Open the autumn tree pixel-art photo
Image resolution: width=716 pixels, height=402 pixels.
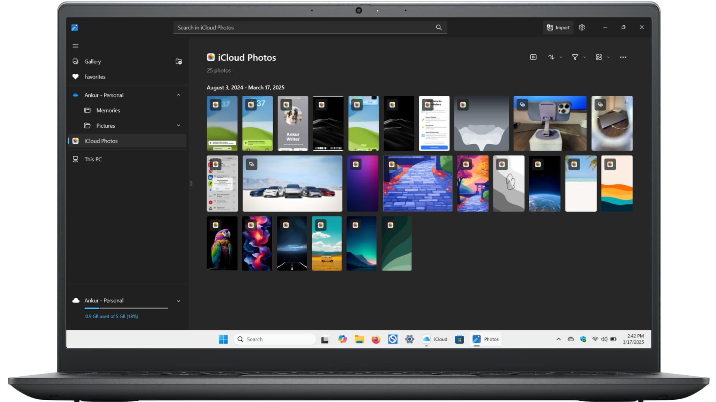point(472,184)
